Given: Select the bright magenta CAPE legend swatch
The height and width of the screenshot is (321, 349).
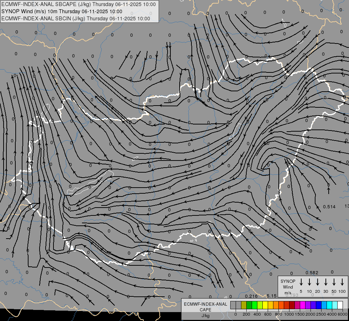Looking at the screenshot, I should (303, 305).
